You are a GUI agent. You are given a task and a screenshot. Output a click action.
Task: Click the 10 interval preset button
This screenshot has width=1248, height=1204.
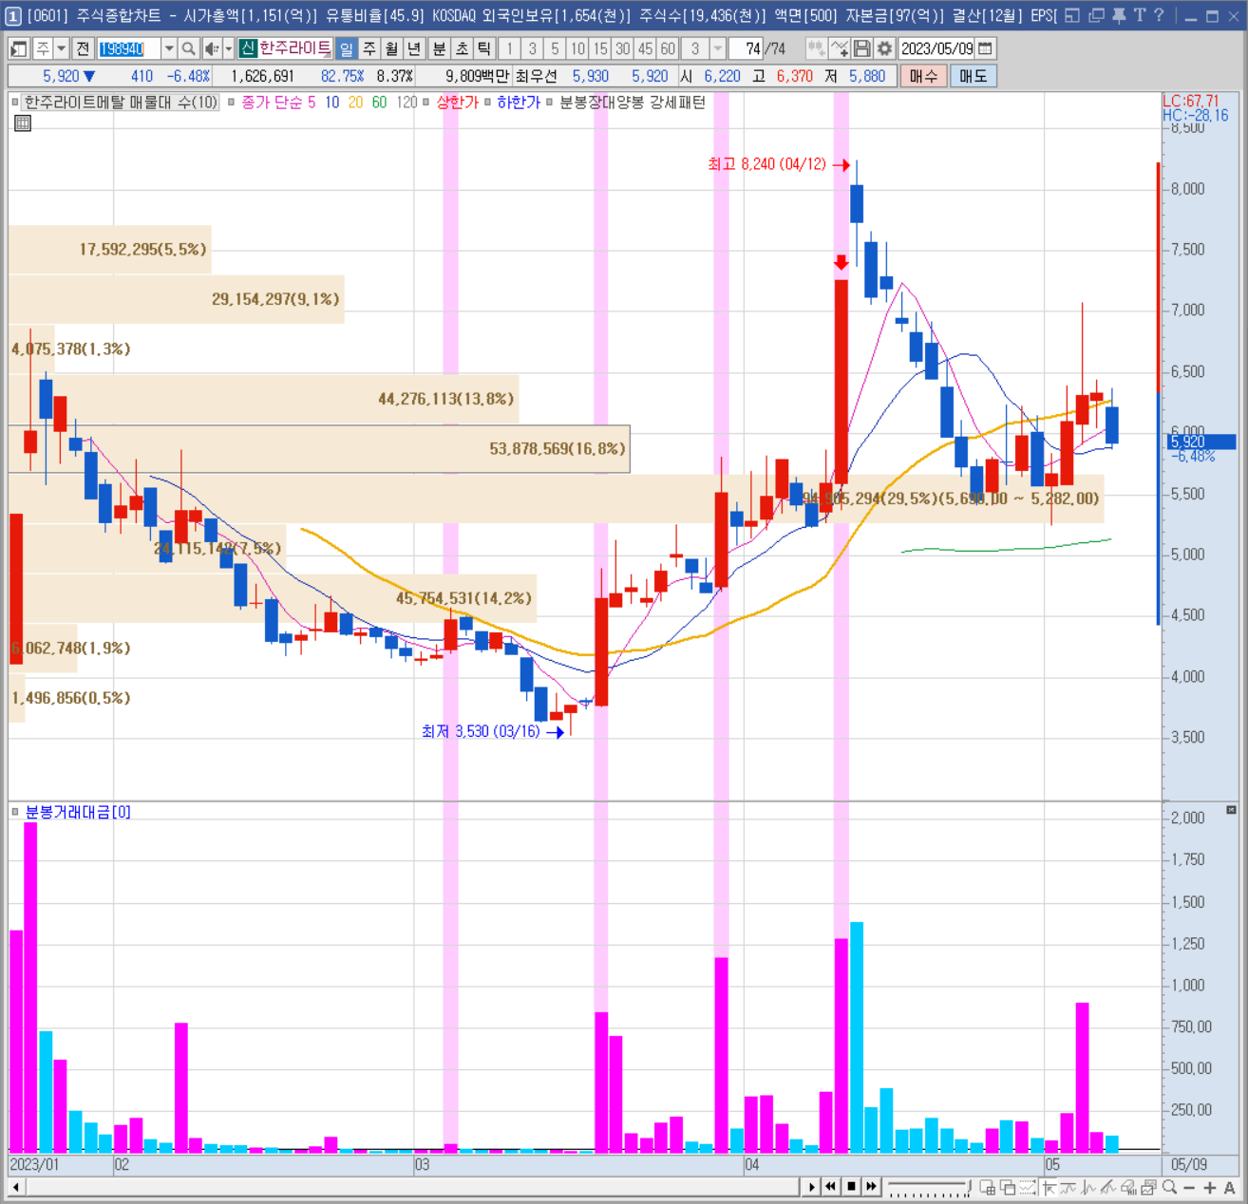click(577, 48)
